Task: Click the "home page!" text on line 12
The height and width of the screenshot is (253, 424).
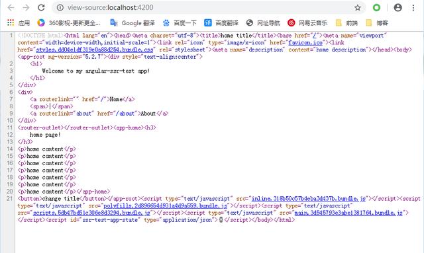Action: pyautogui.click(x=45, y=135)
